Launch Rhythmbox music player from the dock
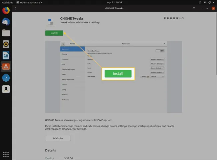Viewport: 217px width, 160px height. [6, 44]
